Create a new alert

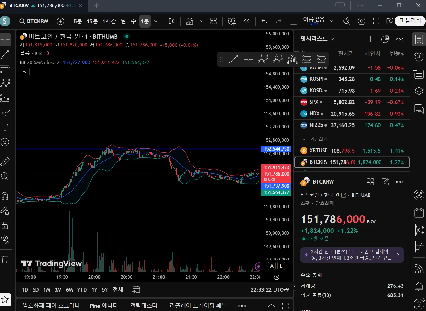point(232,21)
